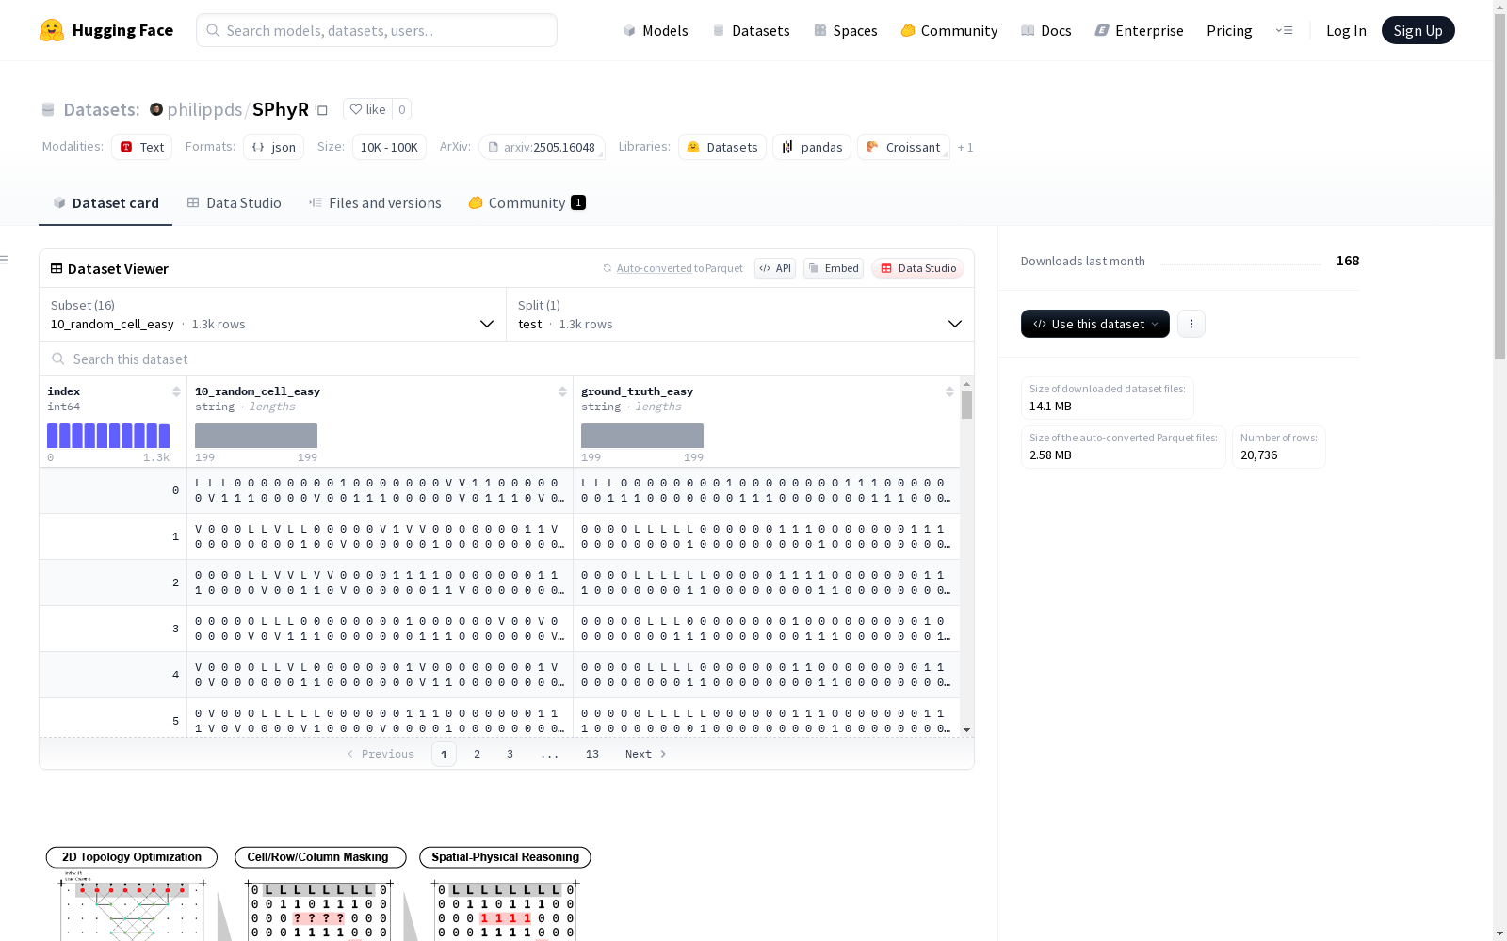Click the main search models input field
The width and height of the screenshot is (1507, 941).
tap(377, 30)
